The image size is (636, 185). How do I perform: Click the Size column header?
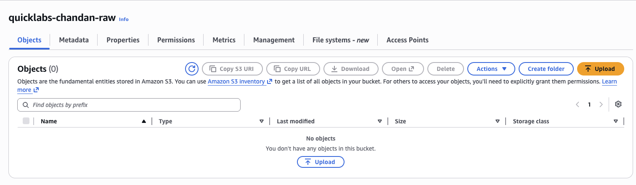point(400,121)
